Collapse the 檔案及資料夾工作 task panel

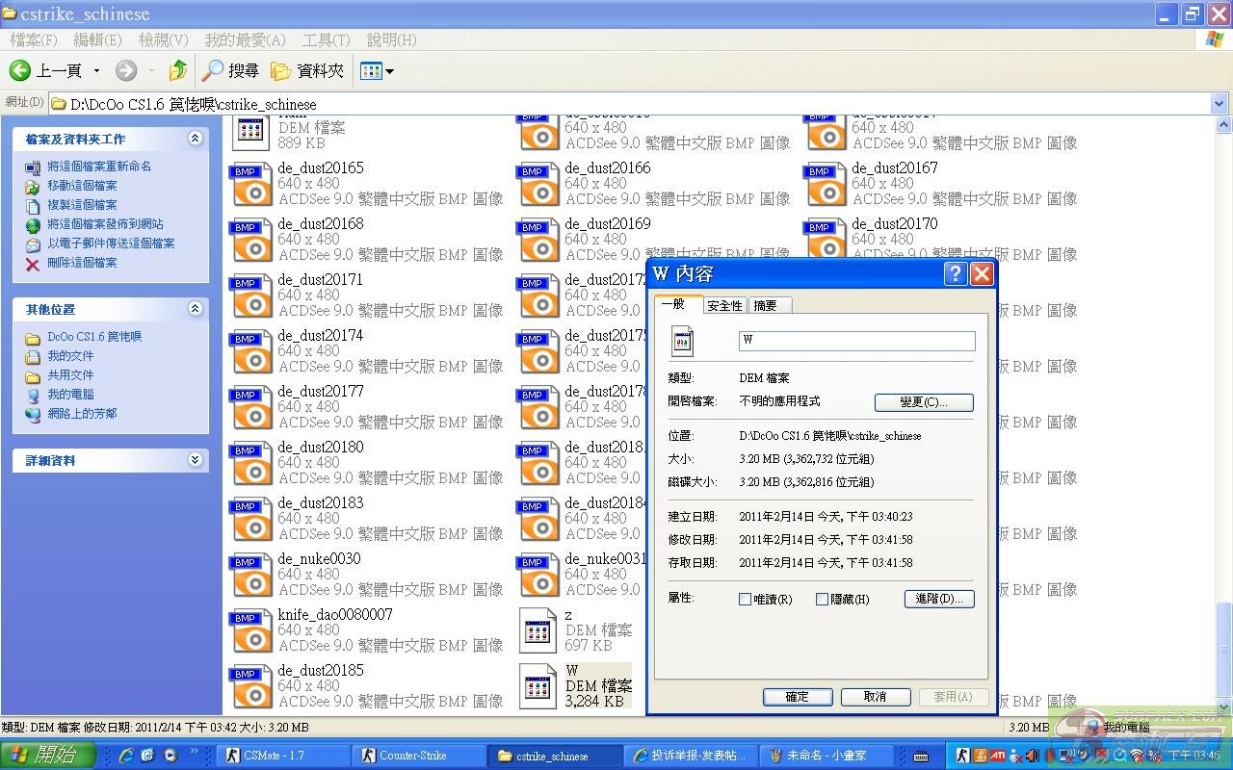pos(195,139)
